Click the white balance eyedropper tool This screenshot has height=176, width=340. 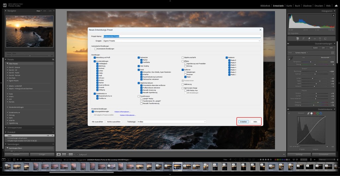point(291,58)
